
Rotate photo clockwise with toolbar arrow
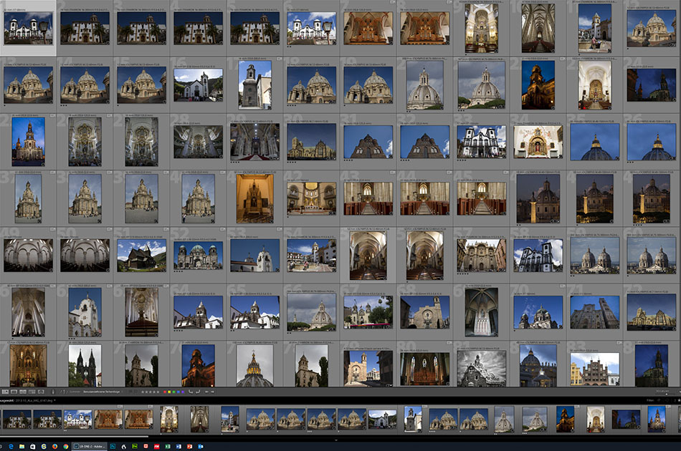(199, 392)
